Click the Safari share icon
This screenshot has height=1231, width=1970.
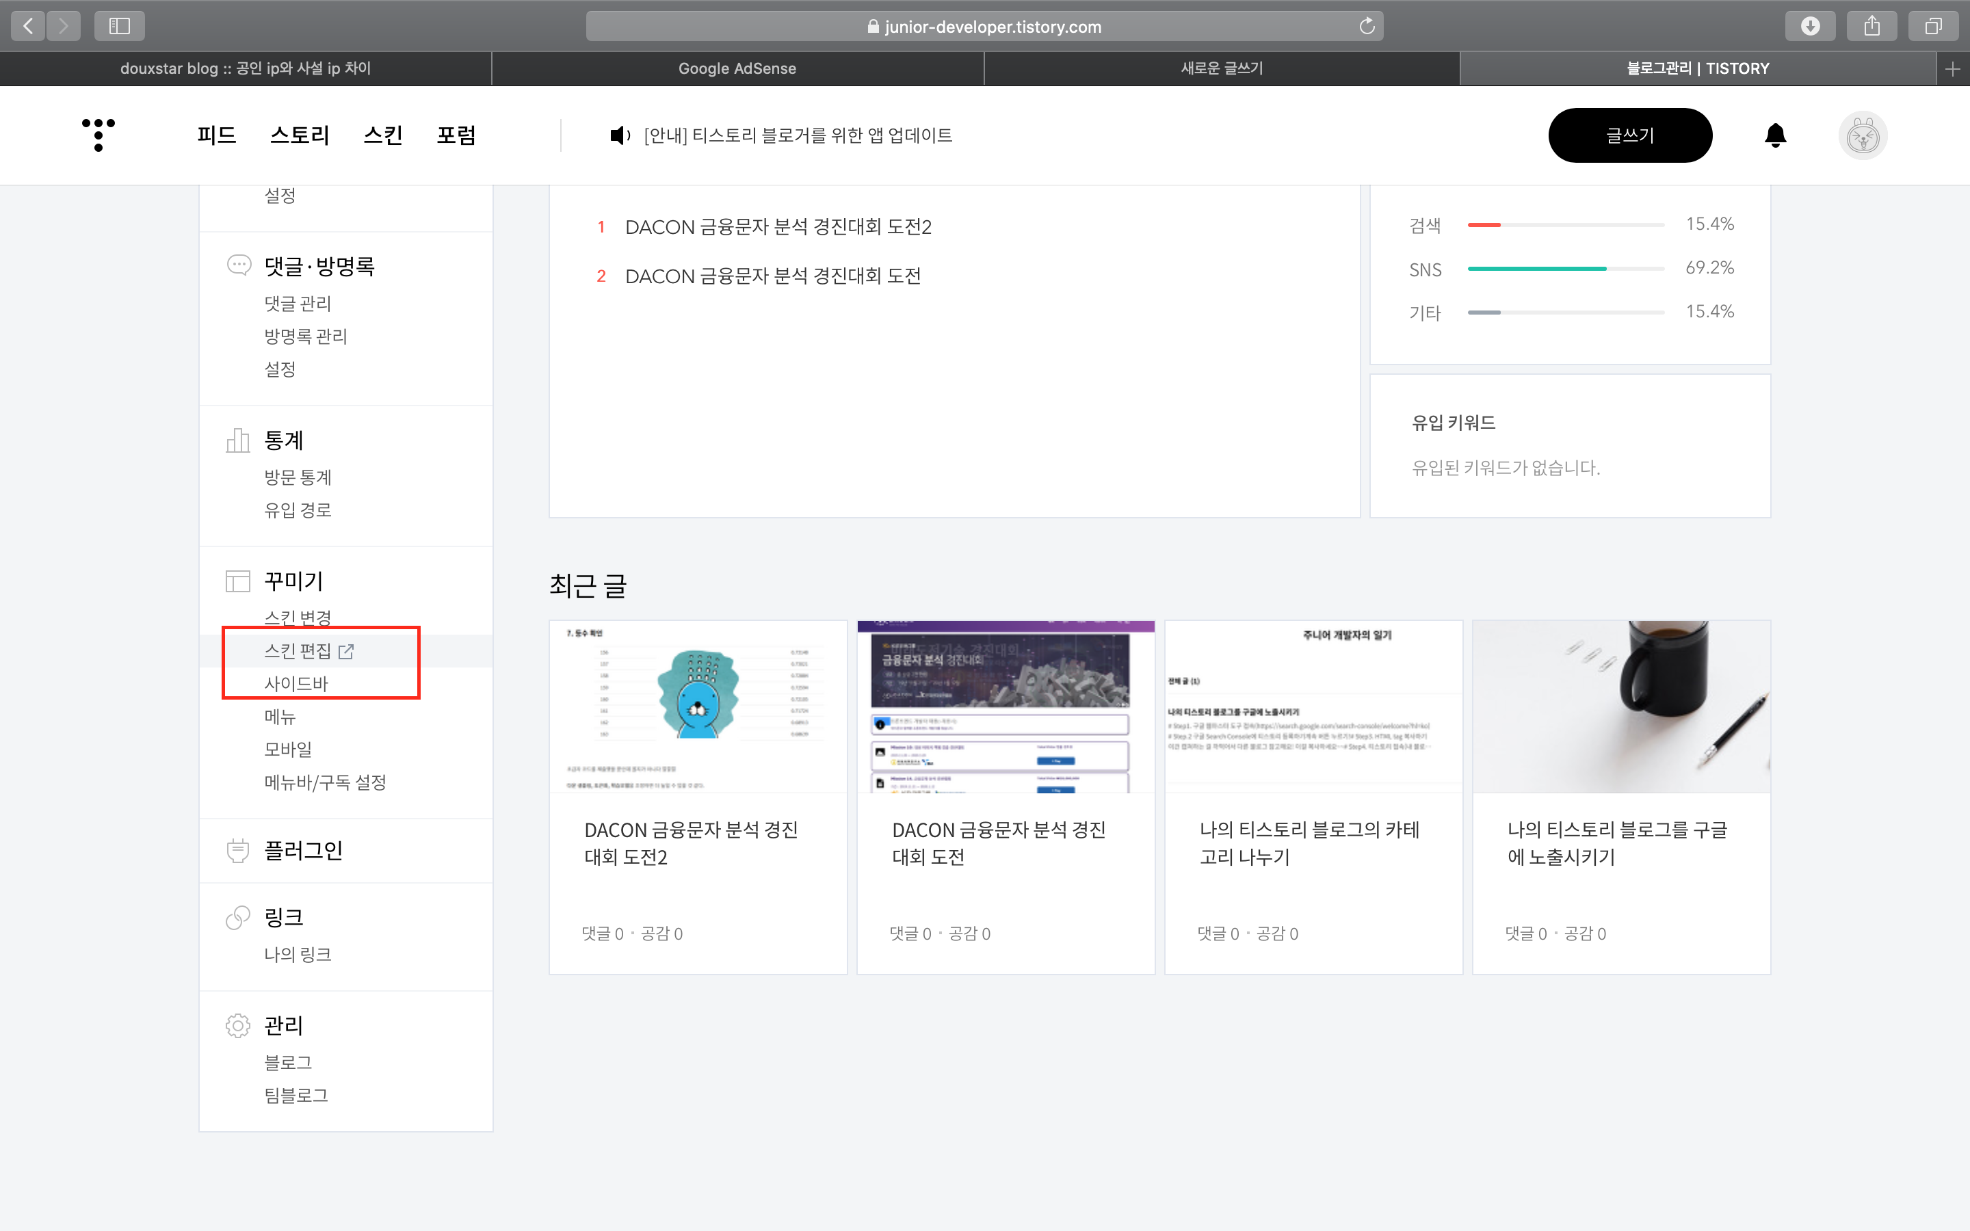[x=1871, y=26]
